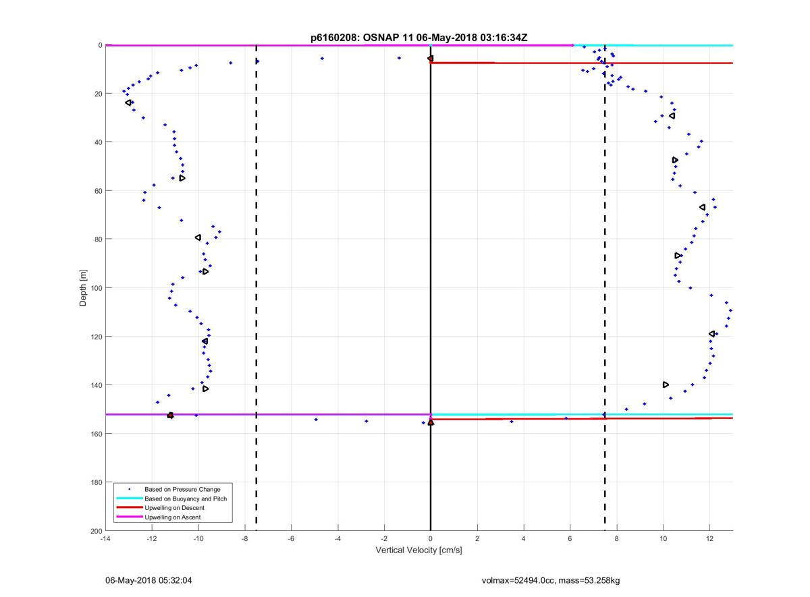Click x-axis tick label -12
Screen dimensions: 810x597
152,539
